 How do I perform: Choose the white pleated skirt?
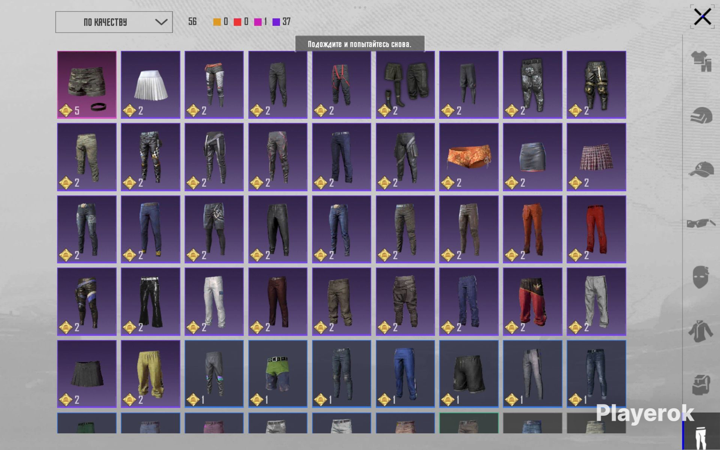point(151,85)
